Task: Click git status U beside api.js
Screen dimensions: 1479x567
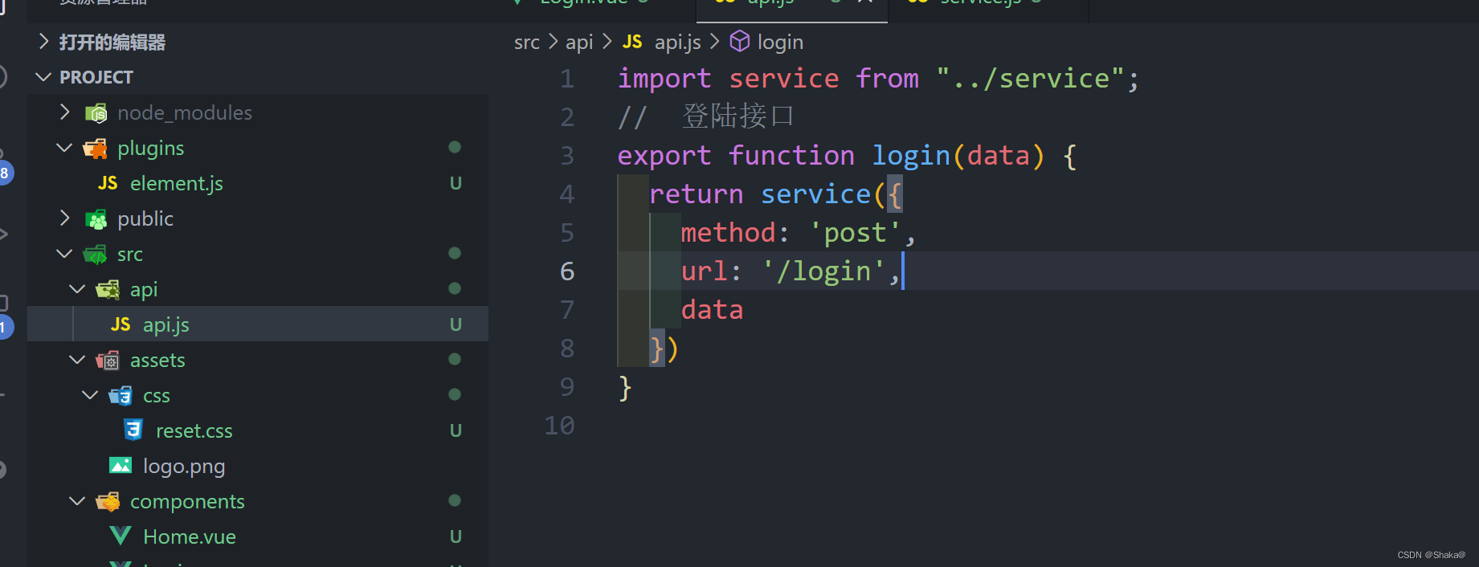Action: [456, 325]
